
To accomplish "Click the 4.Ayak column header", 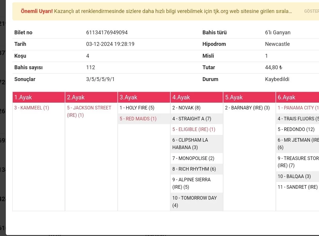I will click(x=196, y=97).
